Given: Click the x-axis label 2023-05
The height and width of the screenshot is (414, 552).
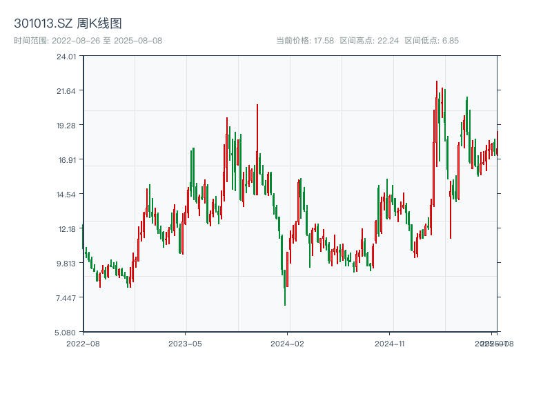Looking at the screenshot, I should point(185,344).
